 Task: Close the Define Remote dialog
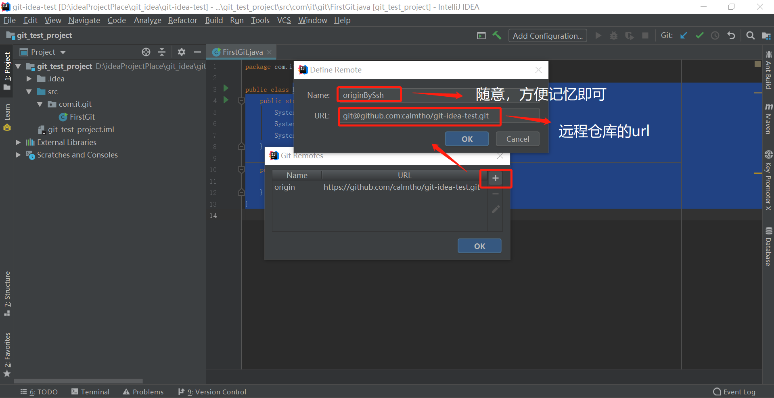click(x=538, y=70)
